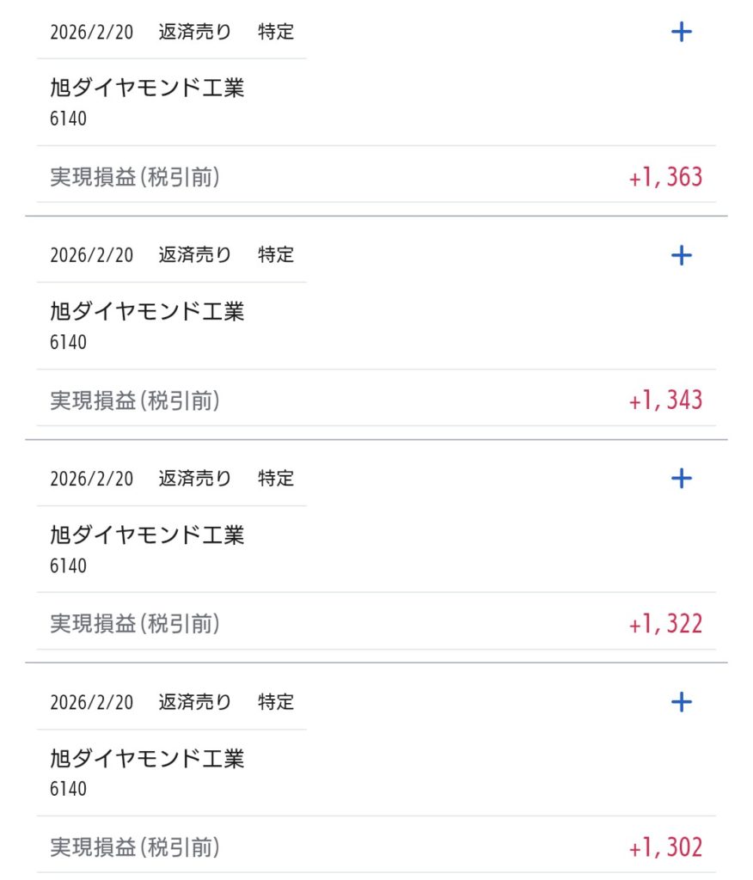This screenshot has height=880, width=753.
Task: Click 旭ダイヤモンド工業 name in the bottom entry
Action: [x=147, y=758]
